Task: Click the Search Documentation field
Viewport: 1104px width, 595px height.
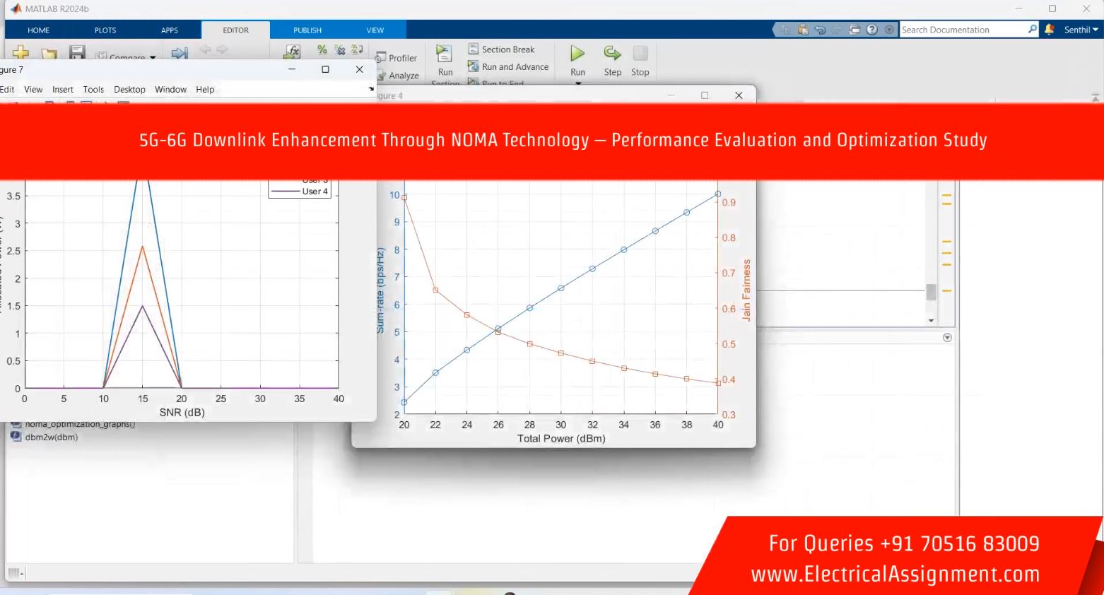Action: [x=963, y=30]
